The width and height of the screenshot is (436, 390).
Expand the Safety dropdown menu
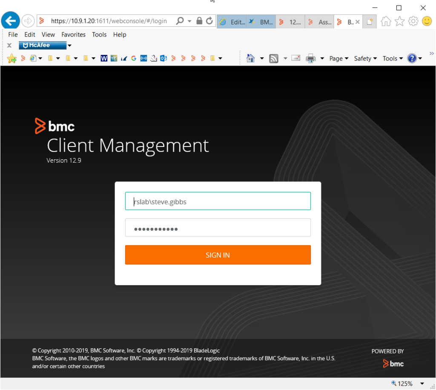[x=365, y=59]
